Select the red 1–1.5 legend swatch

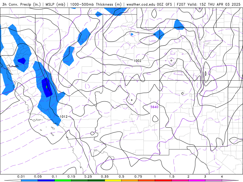coord(163,180)
